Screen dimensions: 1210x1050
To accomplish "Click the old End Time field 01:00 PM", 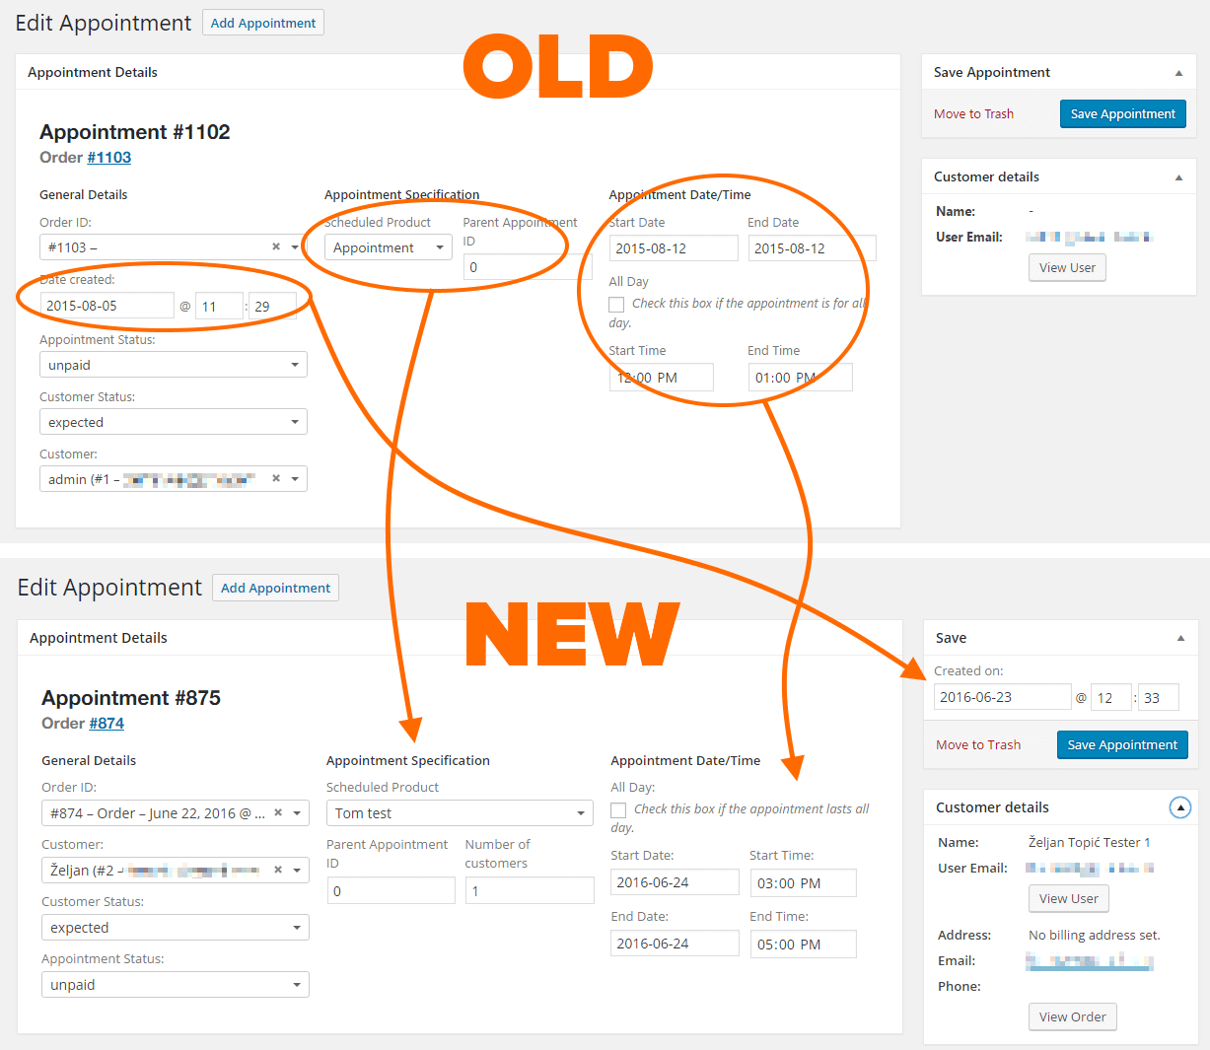I will click(x=801, y=378).
